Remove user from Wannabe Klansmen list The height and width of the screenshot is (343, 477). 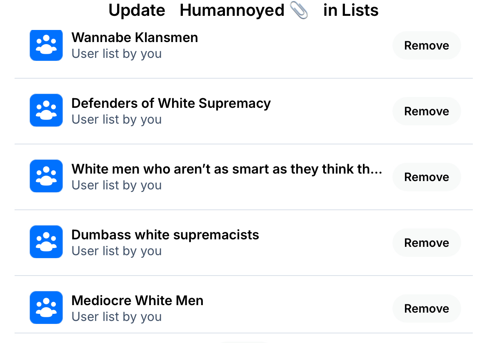tap(426, 45)
